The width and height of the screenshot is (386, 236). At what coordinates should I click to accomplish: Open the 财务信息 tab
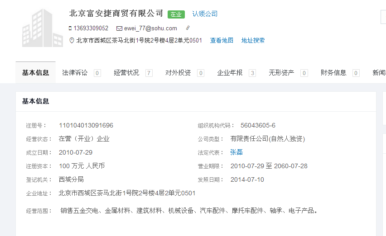tap(333, 73)
